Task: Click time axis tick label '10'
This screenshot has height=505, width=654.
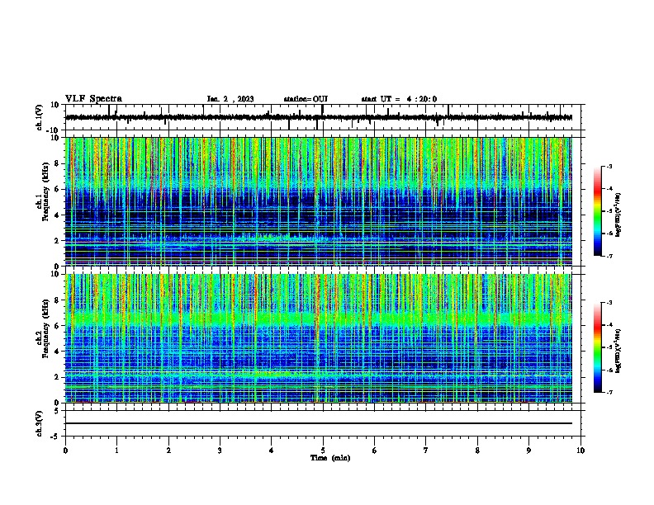Action: point(581,451)
